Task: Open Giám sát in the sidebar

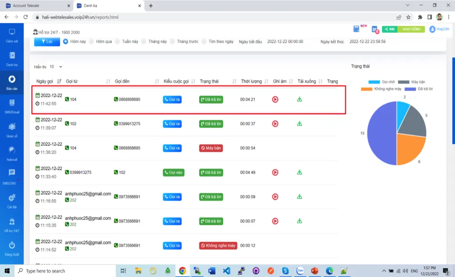Action: click(x=12, y=35)
